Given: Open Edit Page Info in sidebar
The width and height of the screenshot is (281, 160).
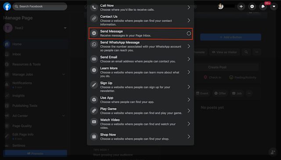Looking at the screenshot, I should 36,136.
